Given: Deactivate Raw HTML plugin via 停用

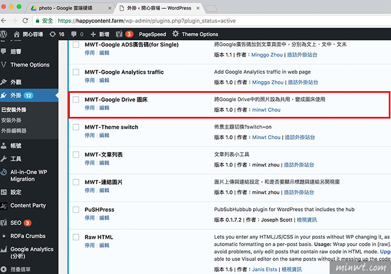Looking at the screenshot, I should pos(89,245).
